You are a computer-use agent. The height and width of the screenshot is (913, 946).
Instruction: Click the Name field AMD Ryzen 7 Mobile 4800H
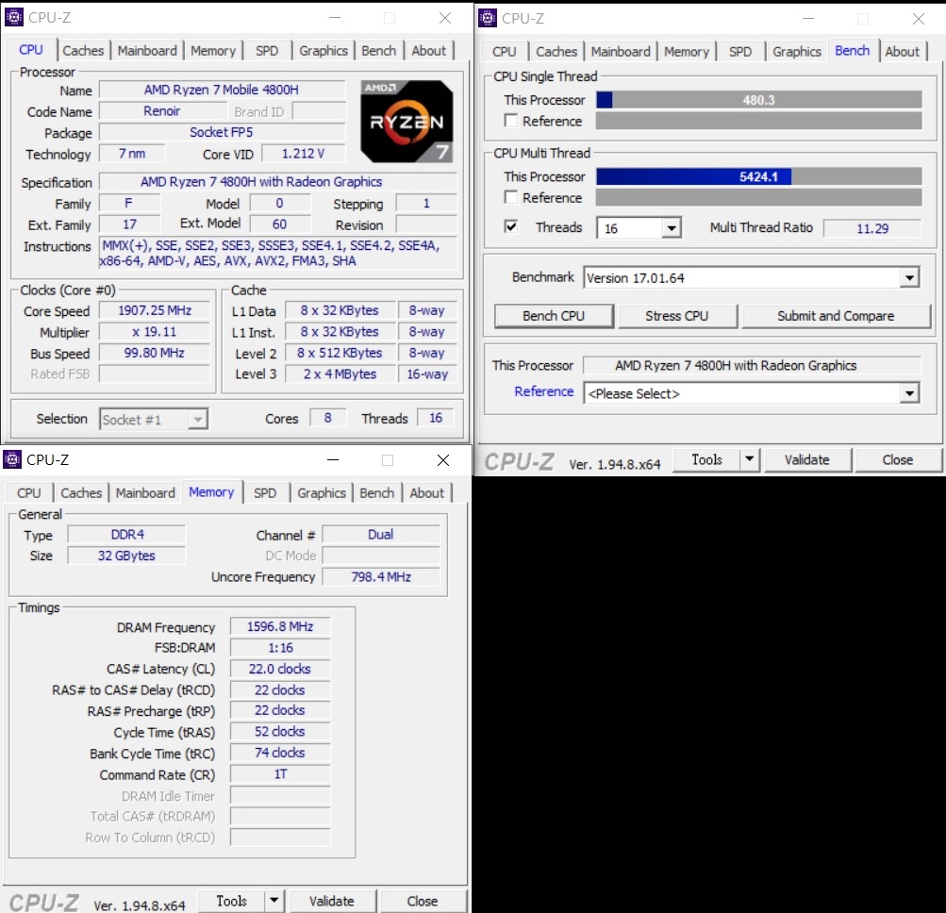(222, 90)
